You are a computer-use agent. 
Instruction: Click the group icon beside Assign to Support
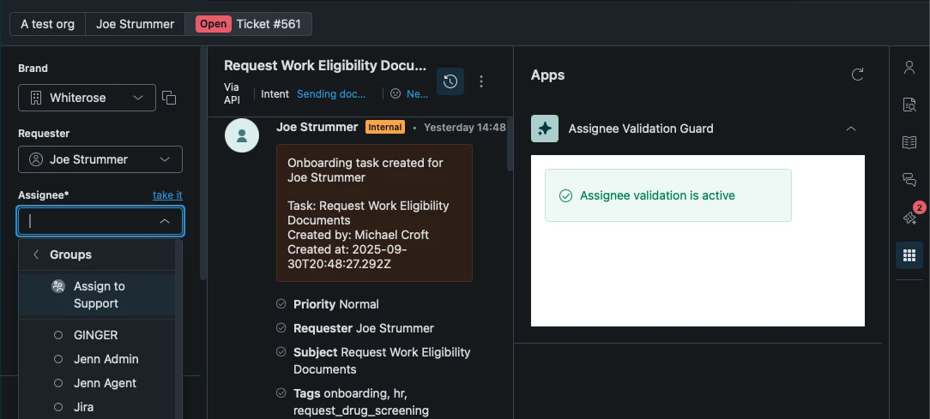(58, 287)
